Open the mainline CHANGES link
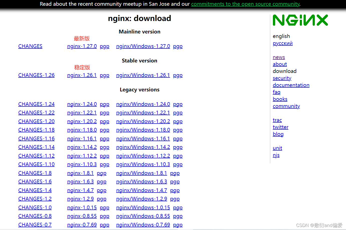Viewport: 346px width, 230px height. click(x=30, y=46)
